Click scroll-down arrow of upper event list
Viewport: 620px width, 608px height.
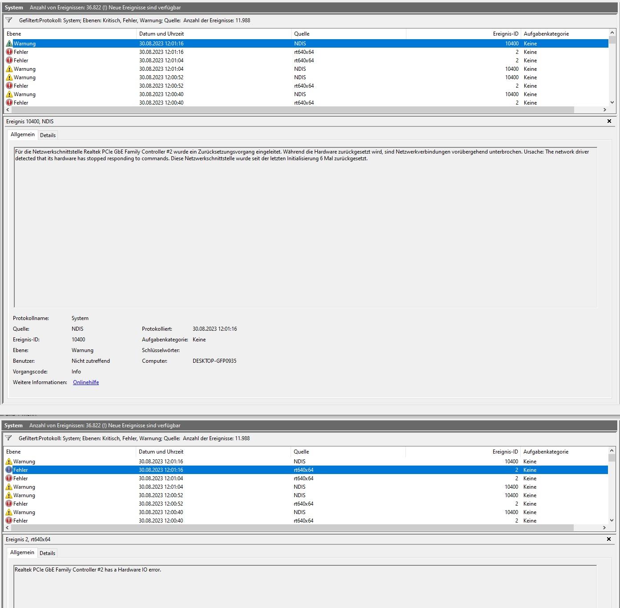(612, 102)
